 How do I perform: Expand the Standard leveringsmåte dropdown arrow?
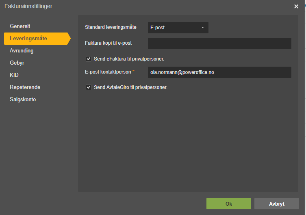click(x=203, y=28)
